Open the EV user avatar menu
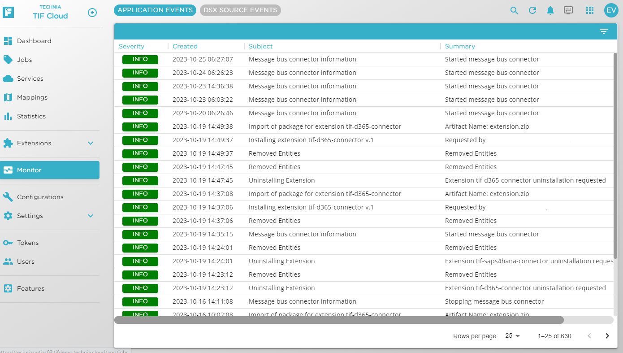623x353 pixels. tap(611, 10)
